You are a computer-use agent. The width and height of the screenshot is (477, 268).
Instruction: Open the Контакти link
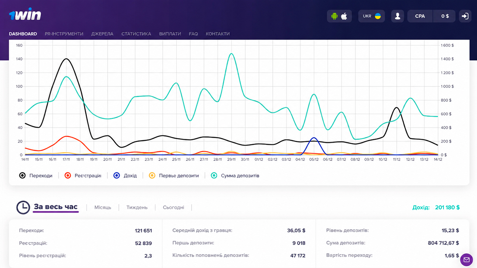218,33
